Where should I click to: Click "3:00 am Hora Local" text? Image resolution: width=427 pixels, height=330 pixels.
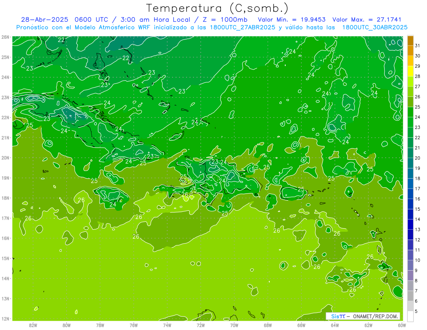(155, 20)
